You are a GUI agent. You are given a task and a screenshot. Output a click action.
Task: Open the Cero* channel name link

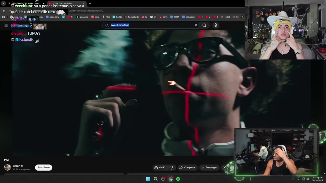16,166
